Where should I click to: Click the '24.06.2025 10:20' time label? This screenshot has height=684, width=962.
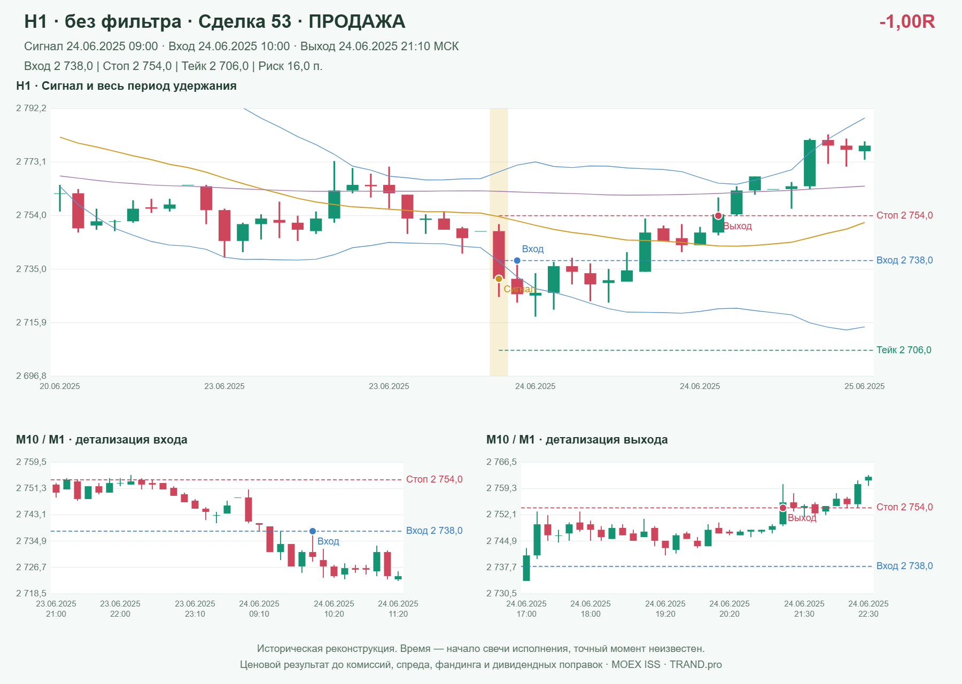(x=334, y=609)
